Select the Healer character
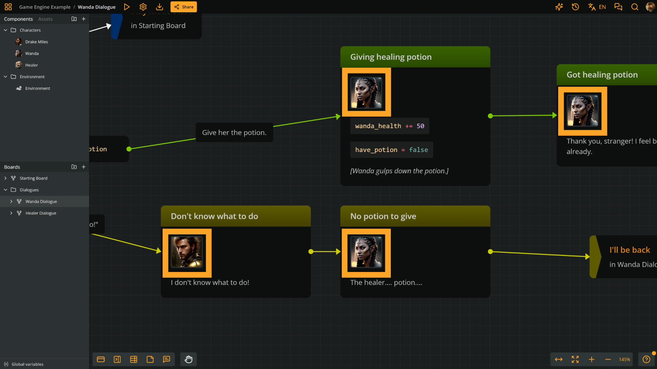Screen dimensions: 657x369 tap(31, 65)
